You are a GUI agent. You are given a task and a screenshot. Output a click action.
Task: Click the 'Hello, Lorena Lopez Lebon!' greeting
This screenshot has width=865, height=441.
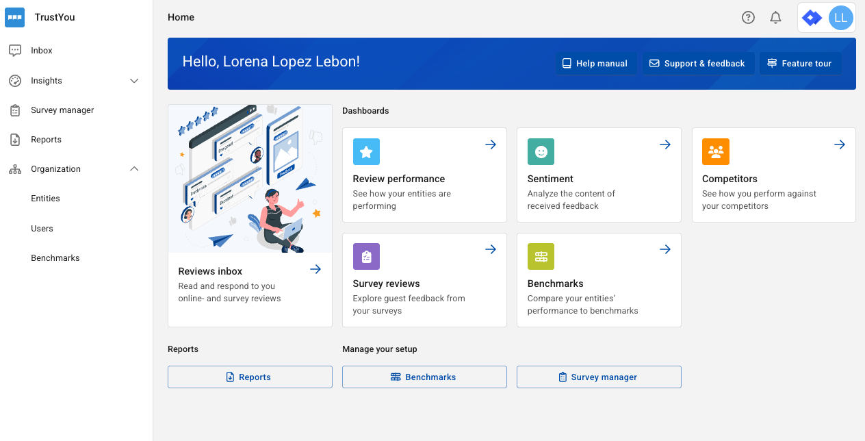[x=271, y=62]
